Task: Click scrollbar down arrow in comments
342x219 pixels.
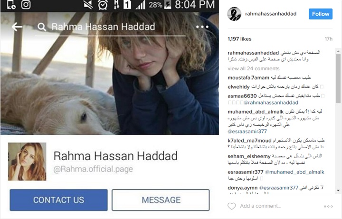Action: 338,190
